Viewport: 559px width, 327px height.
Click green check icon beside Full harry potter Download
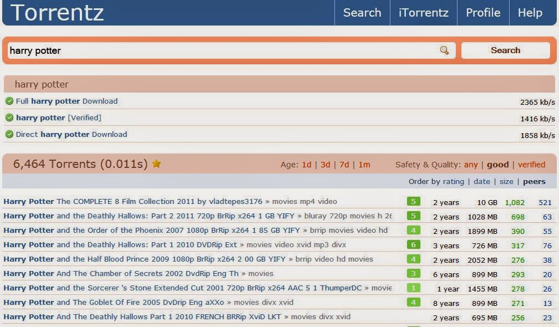pos(9,101)
